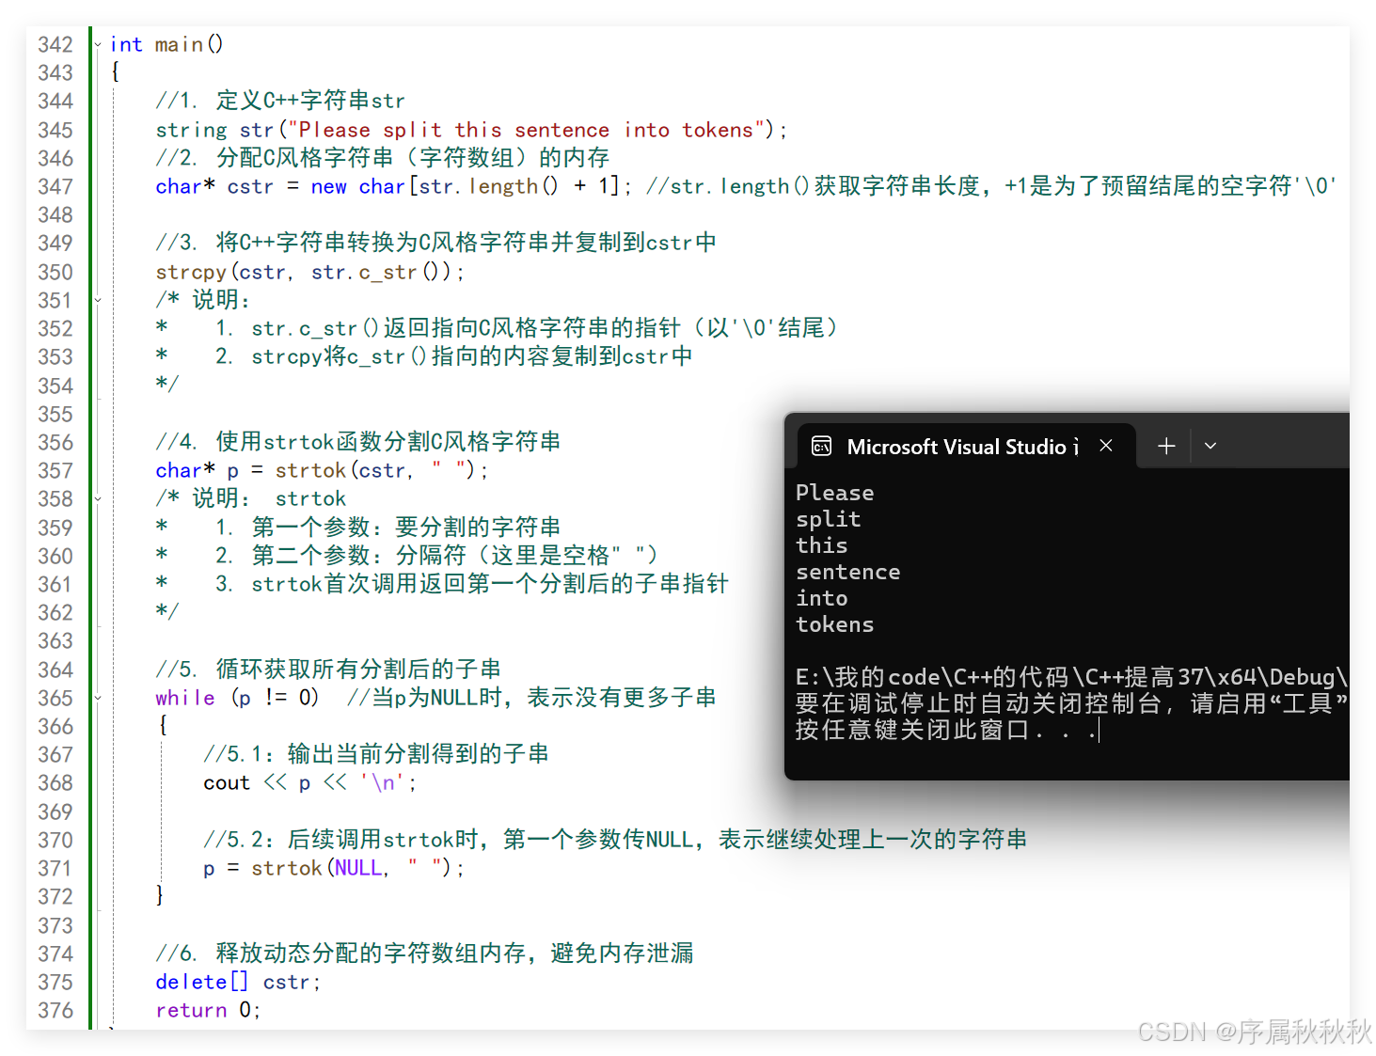The width and height of the screenshot is (1376, 1056).
Task: Click 'Please' in console output
Action: tap(835, 493)
